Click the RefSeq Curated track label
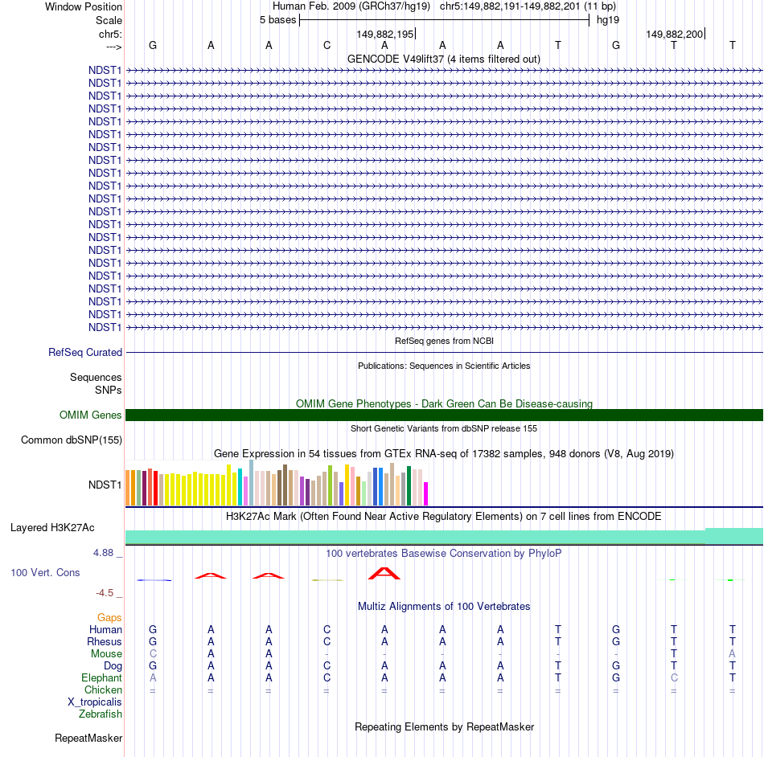This screenshot has width=764, height=757. (x=84, y=353)
